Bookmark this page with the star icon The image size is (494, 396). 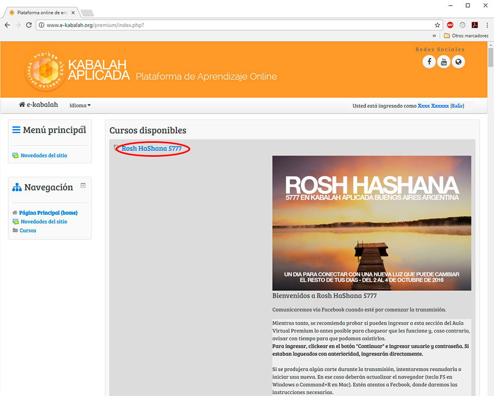pyautogui.click(x=437, y=25)
